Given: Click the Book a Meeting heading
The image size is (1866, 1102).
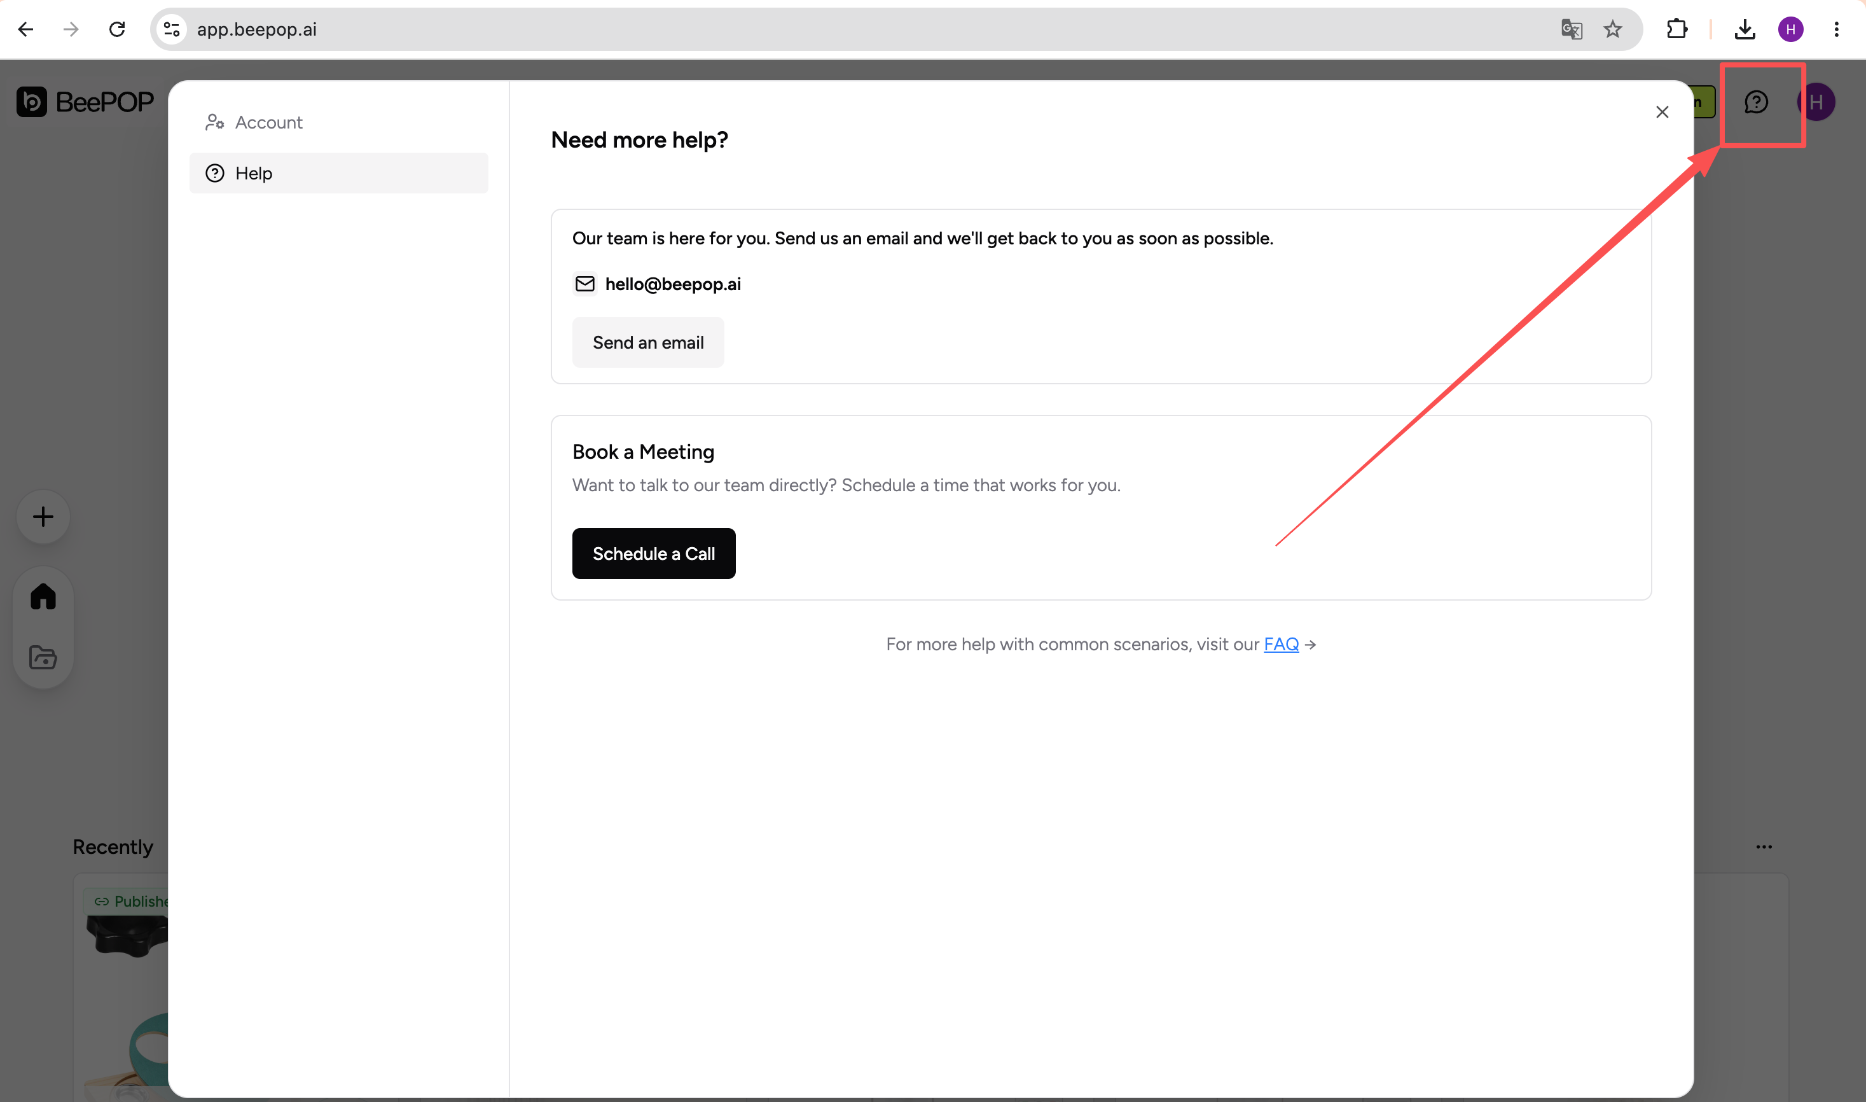Looking at the screenshot, I should click(644, 452).
